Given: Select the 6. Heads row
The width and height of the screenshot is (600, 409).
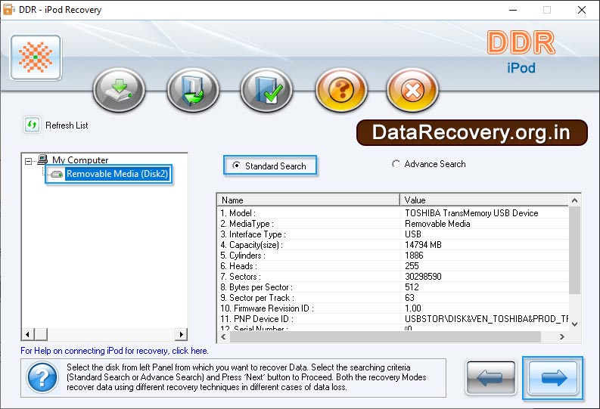Looking at the screenshot, I should [393, 266].
